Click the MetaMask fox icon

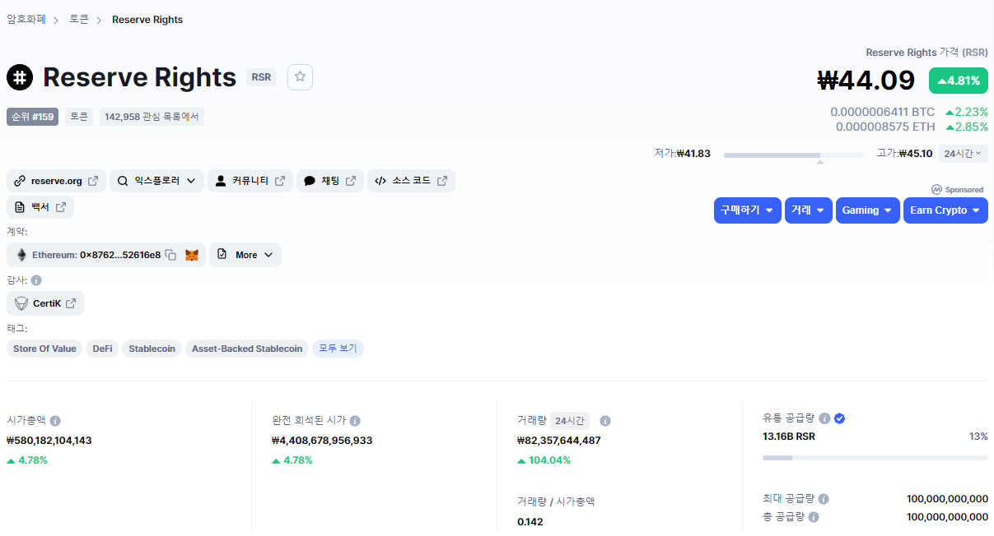click(191, 255)
